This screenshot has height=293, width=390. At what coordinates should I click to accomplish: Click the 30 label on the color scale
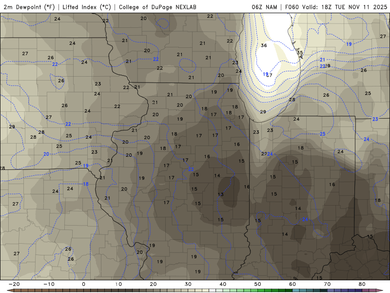pyautogui.click(x=188, y=284)
